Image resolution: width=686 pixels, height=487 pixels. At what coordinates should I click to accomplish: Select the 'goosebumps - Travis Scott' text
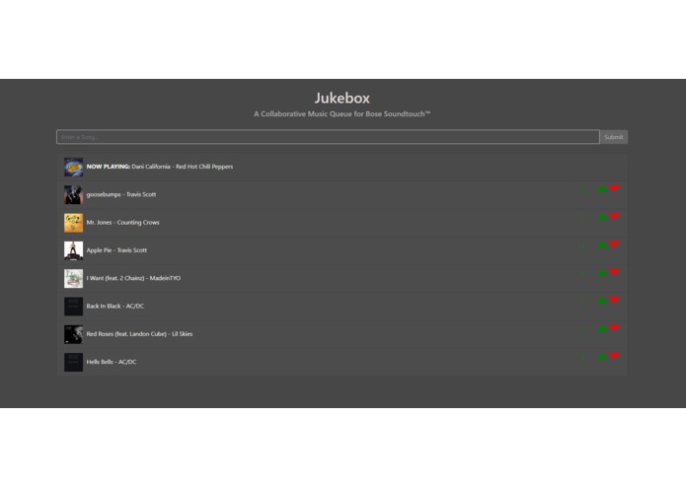(x=121, y=194)
